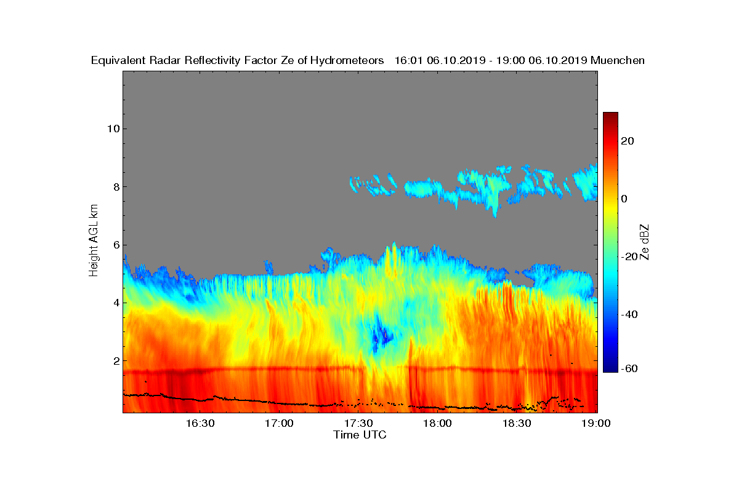
Task: Click the dark red top of the colorbar
Action: coord(610,117)
